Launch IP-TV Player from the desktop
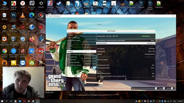The width and height of the screenshot is (184, 103). click(14, 28)
